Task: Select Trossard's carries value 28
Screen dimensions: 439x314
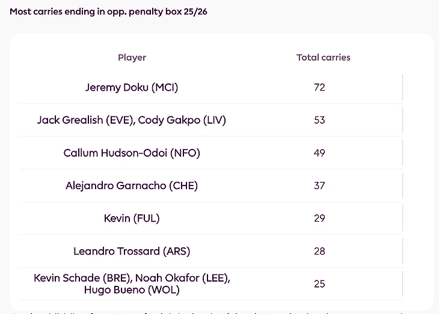Action: (319, 251)
